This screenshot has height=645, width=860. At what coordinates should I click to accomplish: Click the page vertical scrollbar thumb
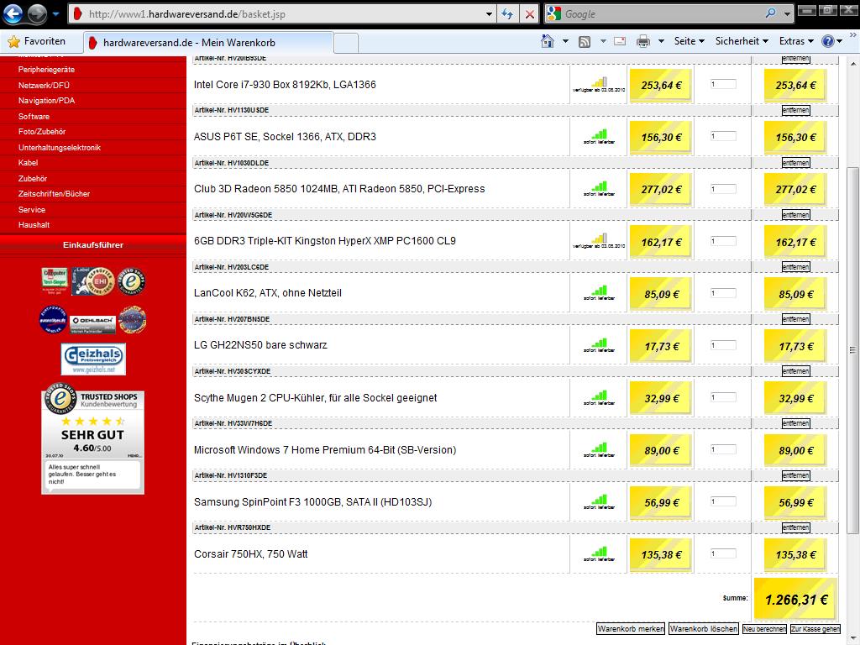[x=852, y=350]
